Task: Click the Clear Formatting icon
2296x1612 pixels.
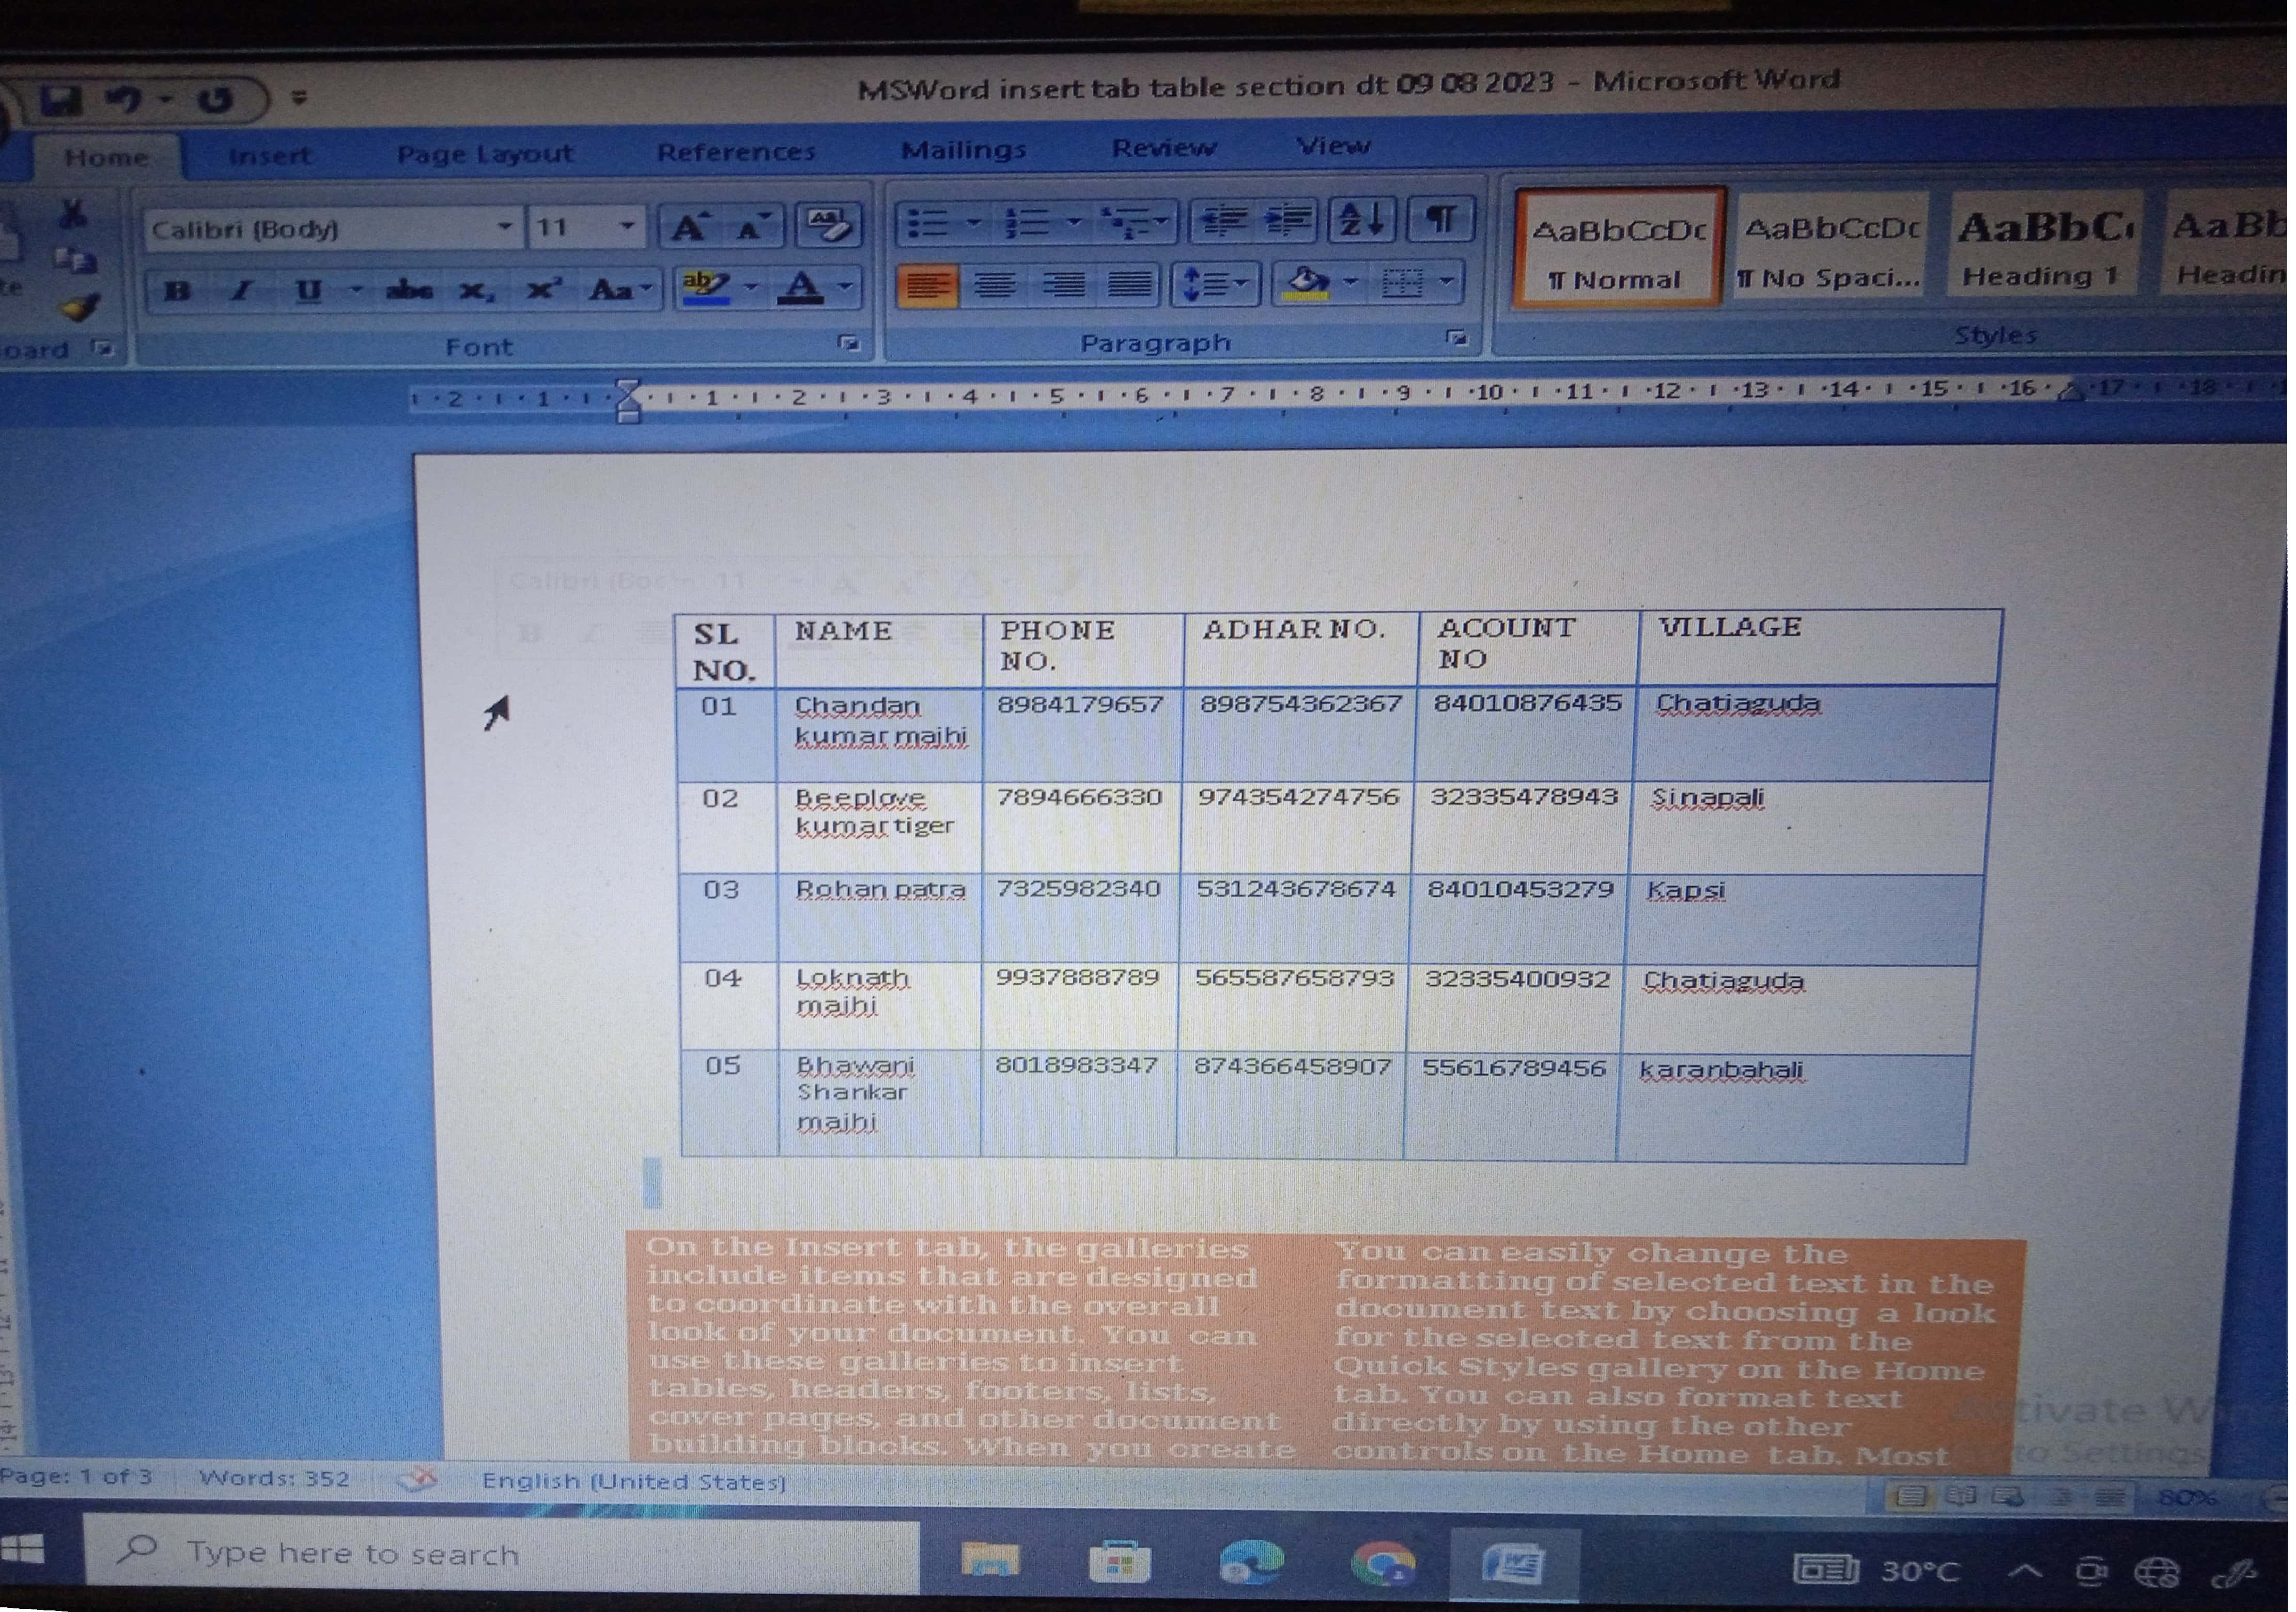Action: [828, 226]
